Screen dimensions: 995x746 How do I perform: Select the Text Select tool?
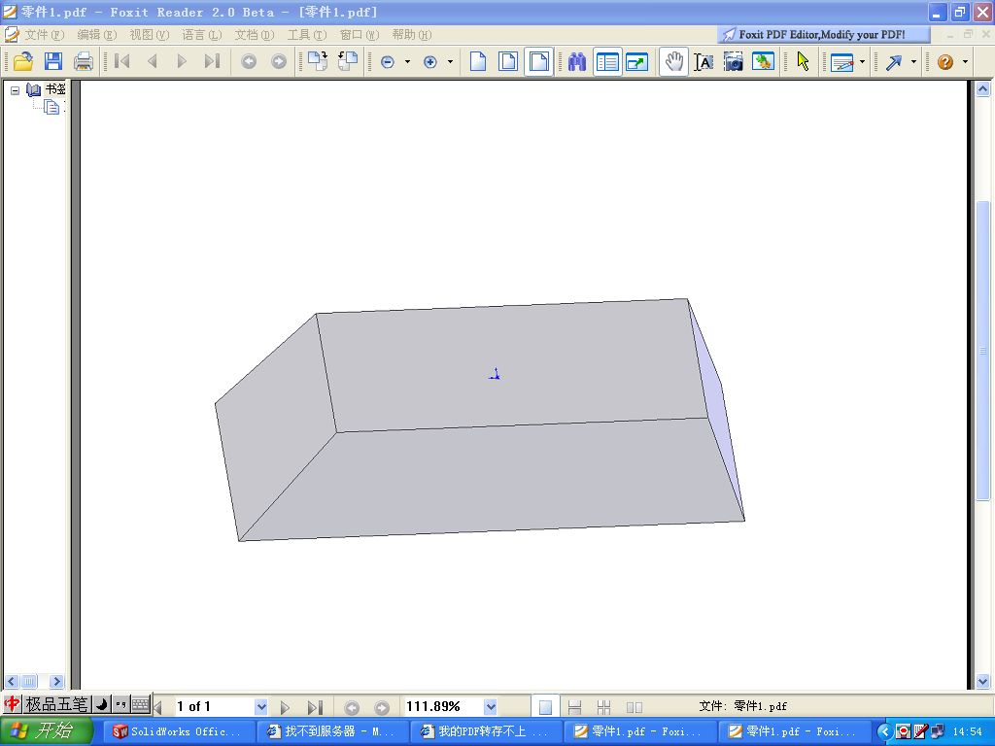[x=703, y=61]
